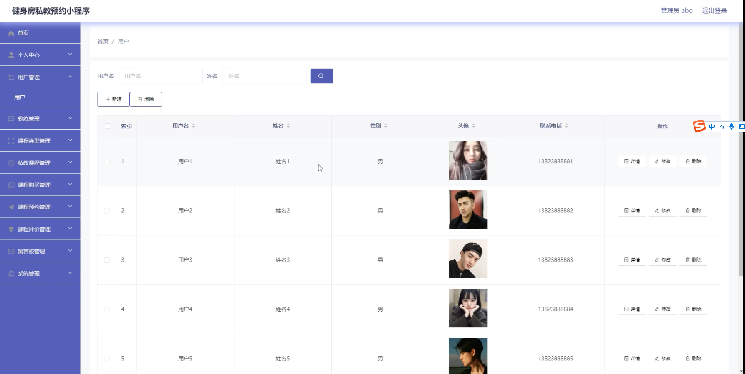Open 详情 for 用户1

tap(632, 161)
